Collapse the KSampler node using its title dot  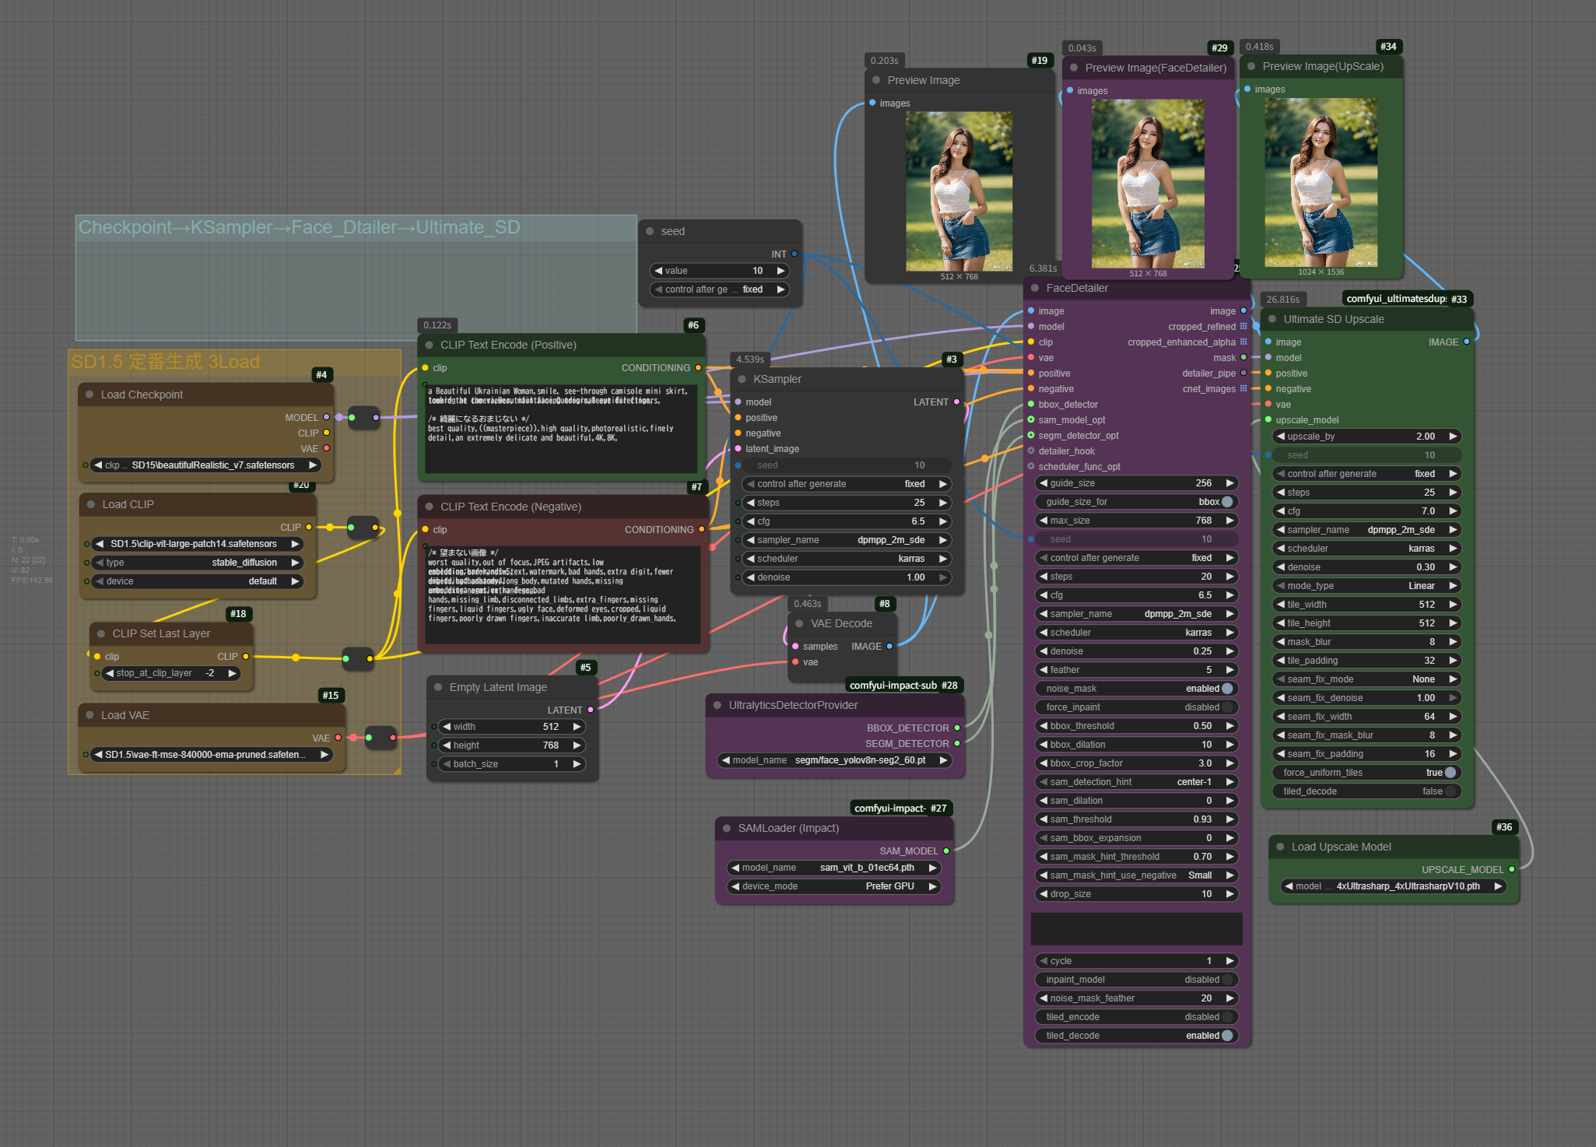pyautogui.click(x=742, y=379)
